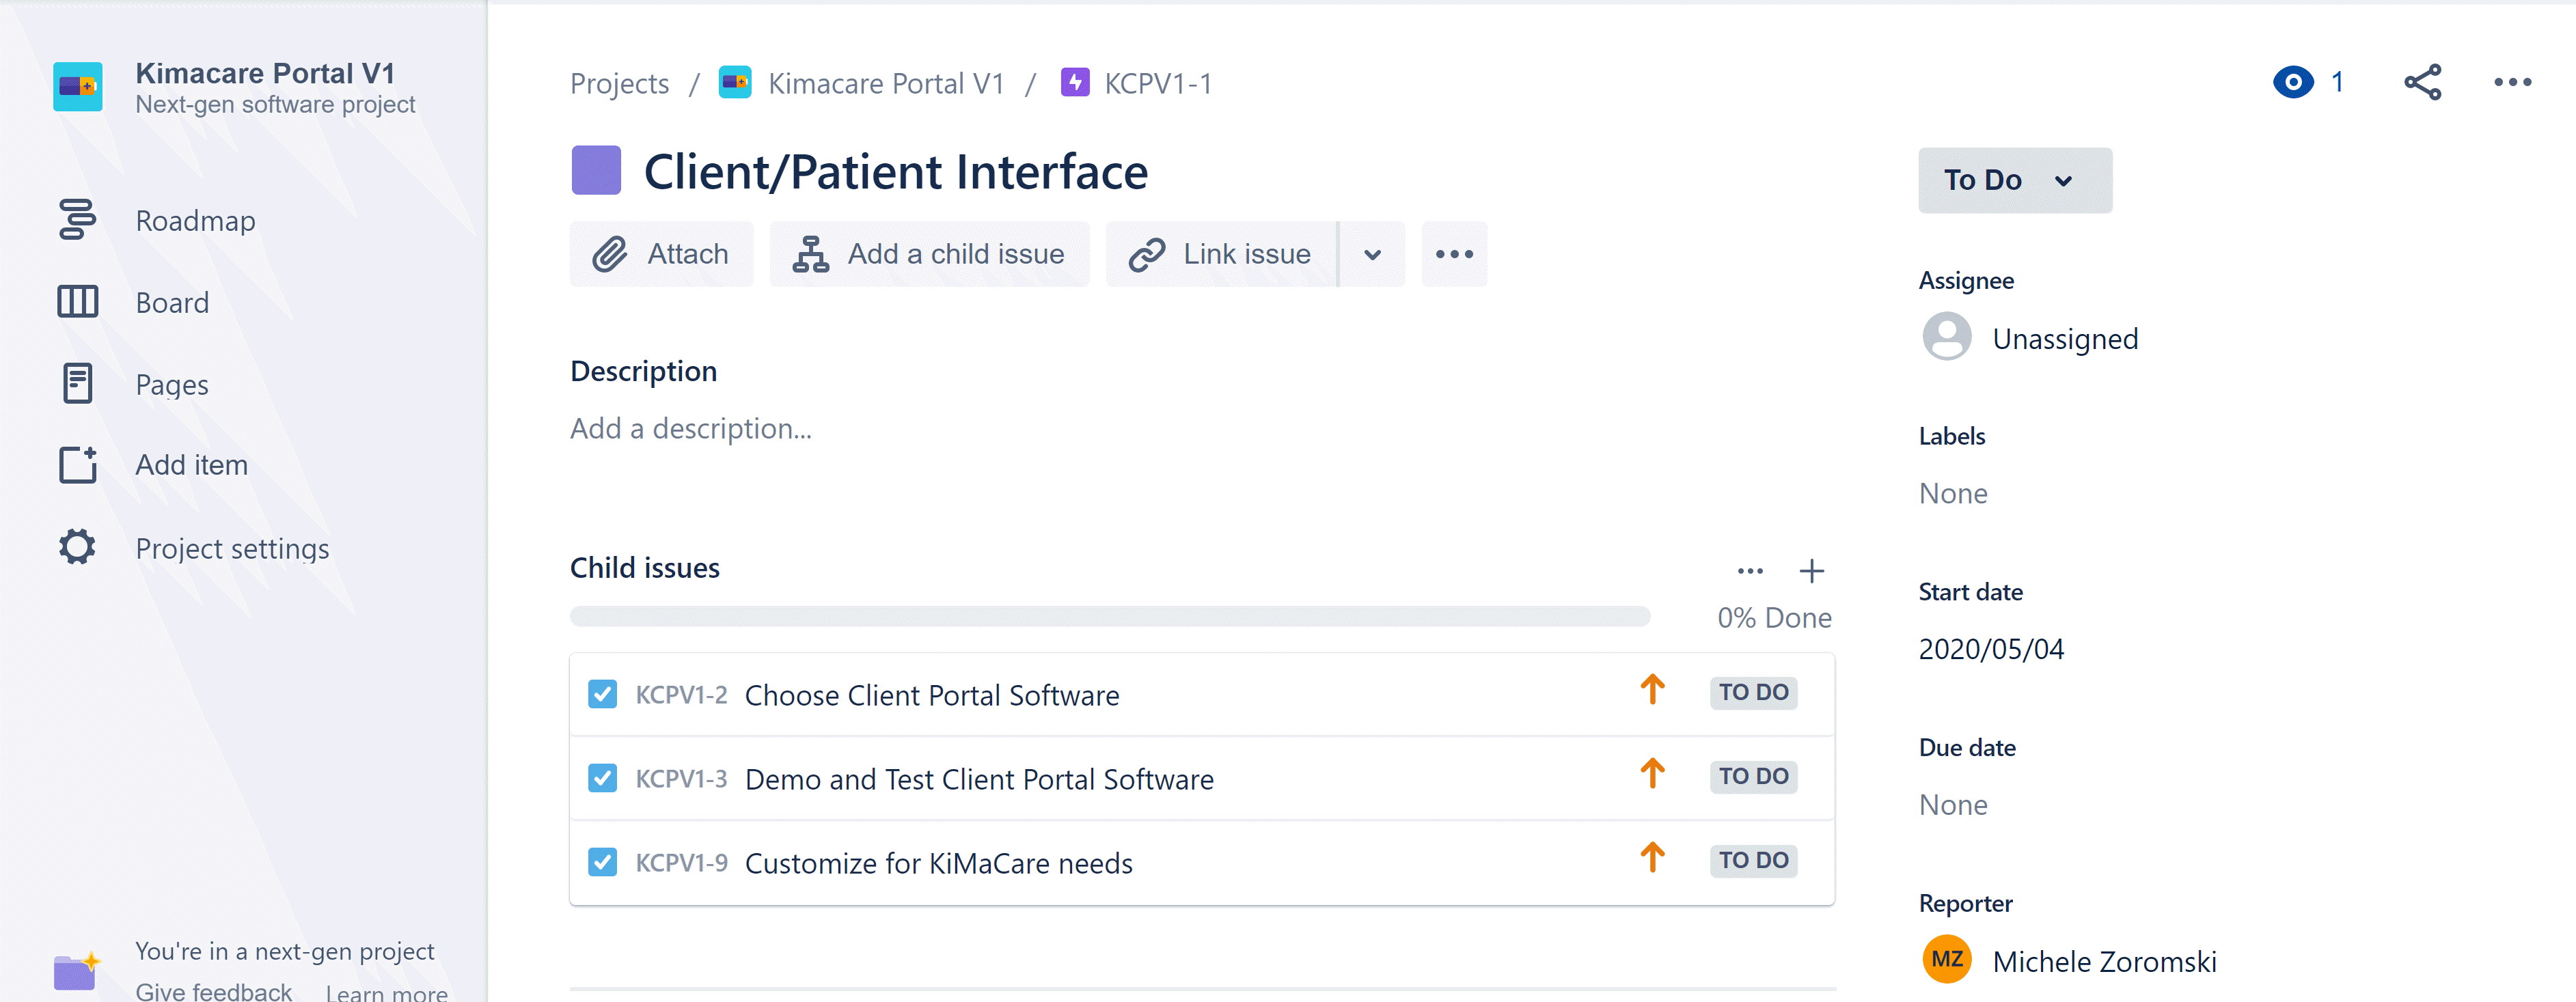Click the Add a description field

point(691,429)
